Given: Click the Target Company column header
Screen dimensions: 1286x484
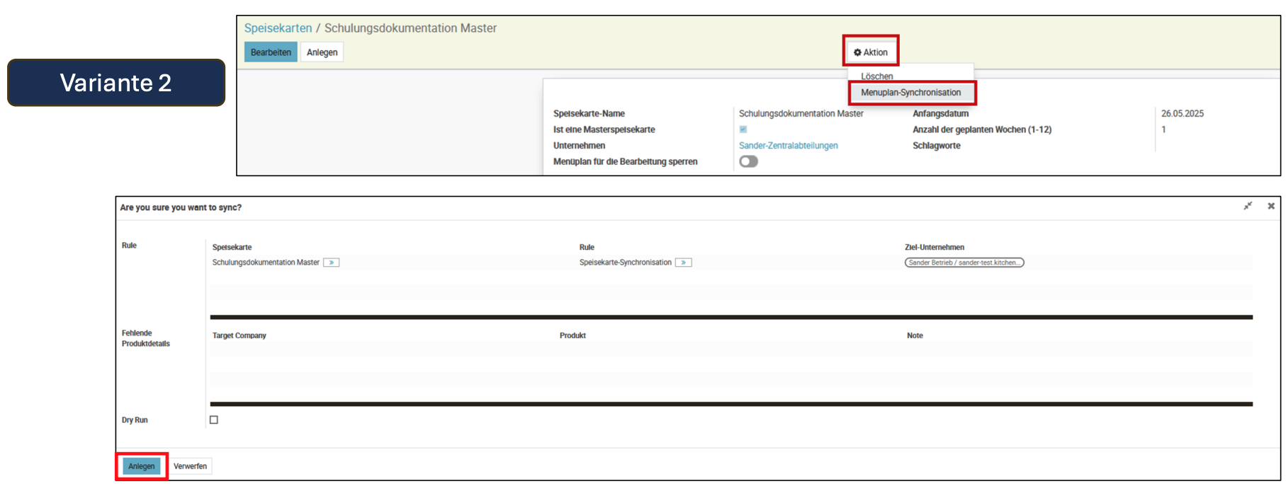Looking at the screenshot, I should click(239, 335).
